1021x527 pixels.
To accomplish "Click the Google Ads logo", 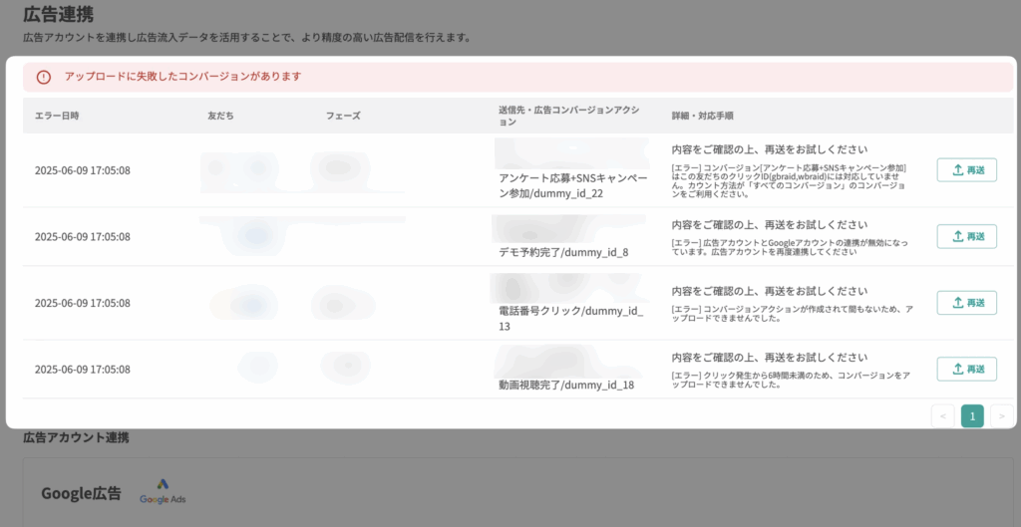I will 163,492.
